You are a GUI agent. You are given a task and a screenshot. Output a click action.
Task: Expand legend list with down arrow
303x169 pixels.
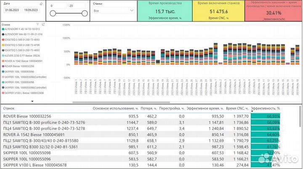click(32, 101)
